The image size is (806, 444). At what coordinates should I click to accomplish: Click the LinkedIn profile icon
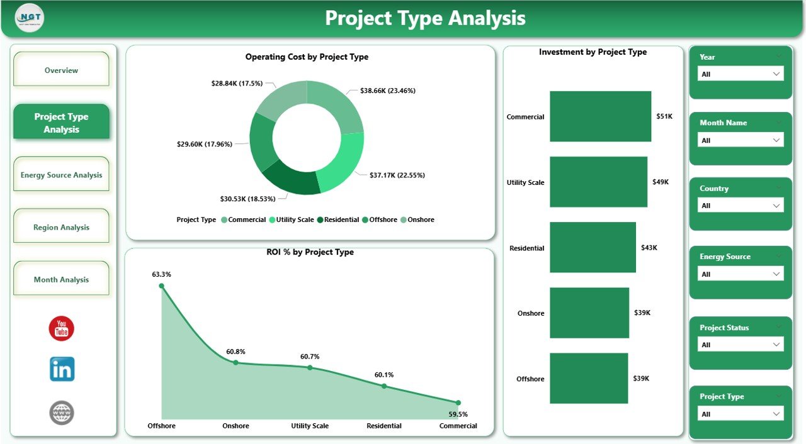[x=61, y=369]
